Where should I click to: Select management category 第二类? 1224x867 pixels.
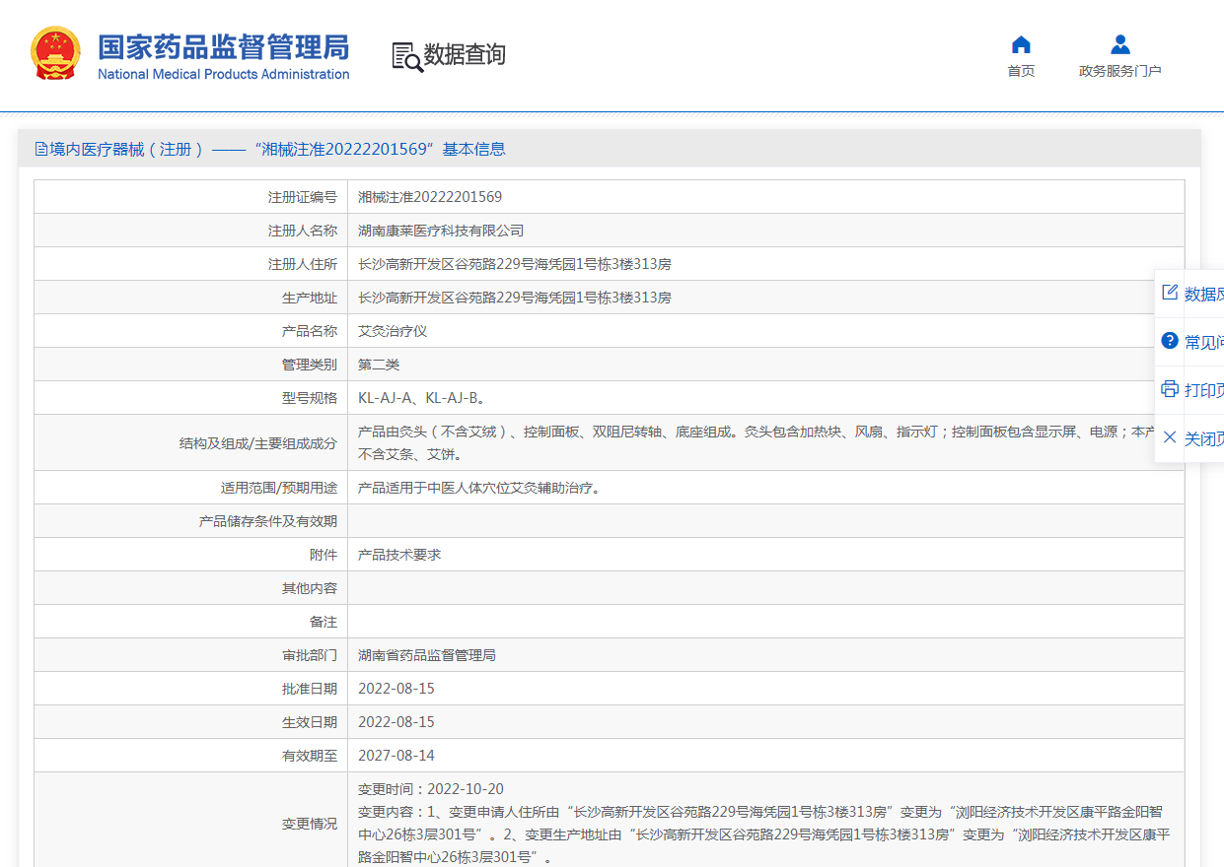[379, 365]
